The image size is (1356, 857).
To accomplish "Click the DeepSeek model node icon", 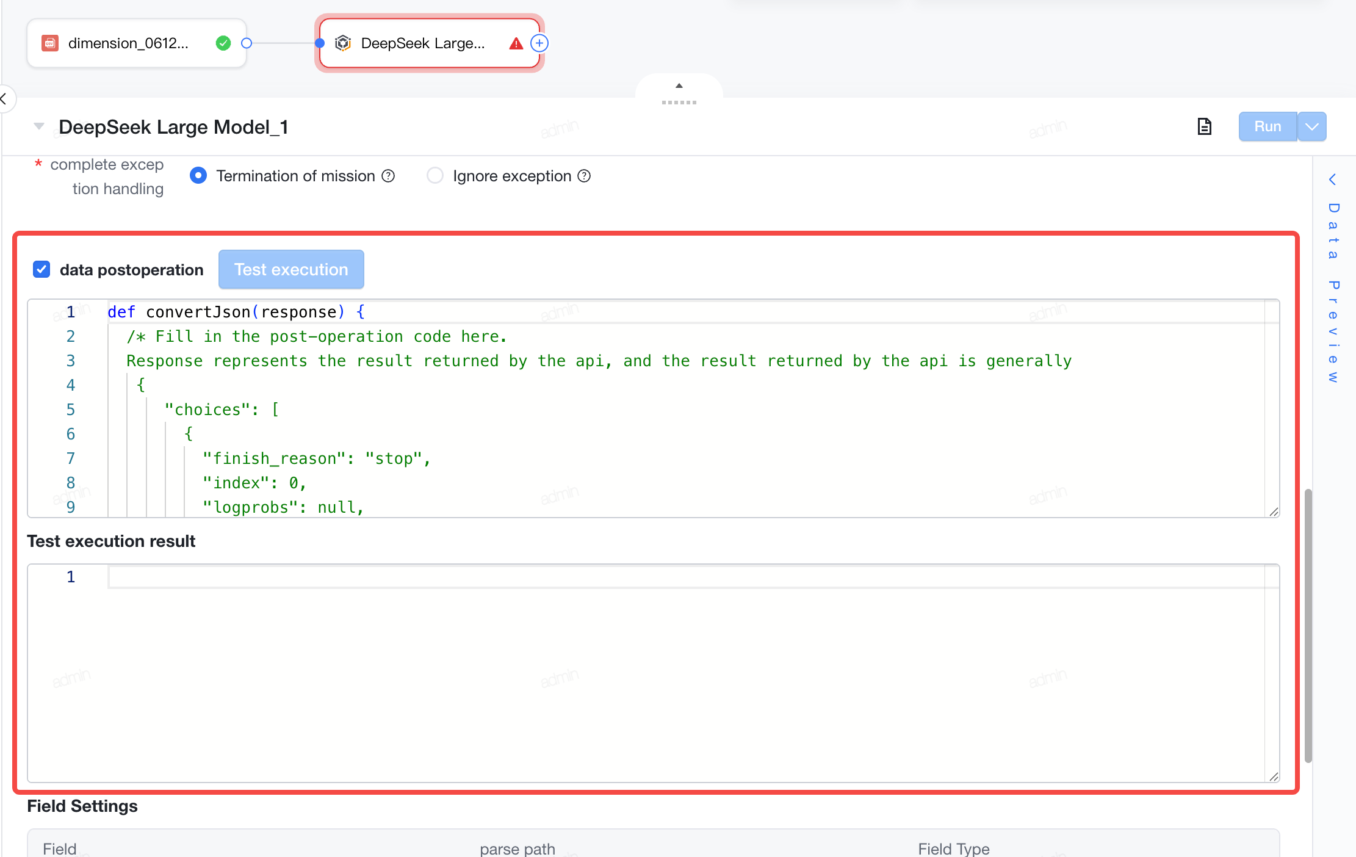I will click(343, 43).
